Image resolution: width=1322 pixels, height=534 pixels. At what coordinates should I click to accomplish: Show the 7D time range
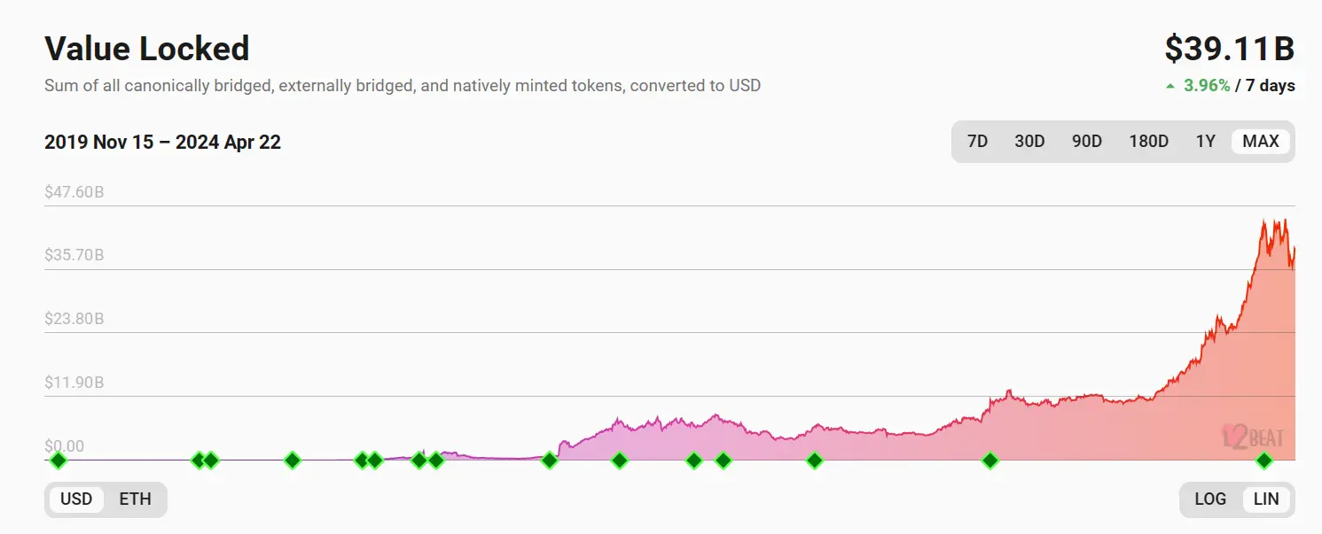click(x=977, y=142)
